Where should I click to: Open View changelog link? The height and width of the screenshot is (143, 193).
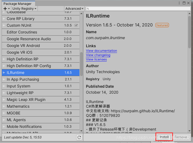(98, 55)
